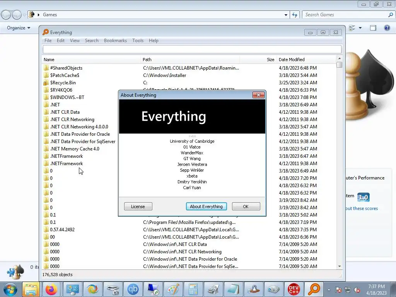Click the 'out these scores' link

[362, 208]
